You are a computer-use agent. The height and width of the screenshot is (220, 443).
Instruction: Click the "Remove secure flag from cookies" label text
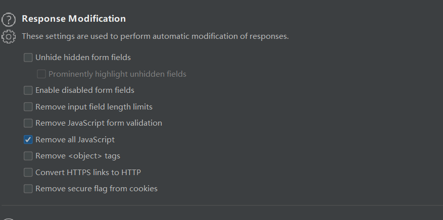(96, 189)
